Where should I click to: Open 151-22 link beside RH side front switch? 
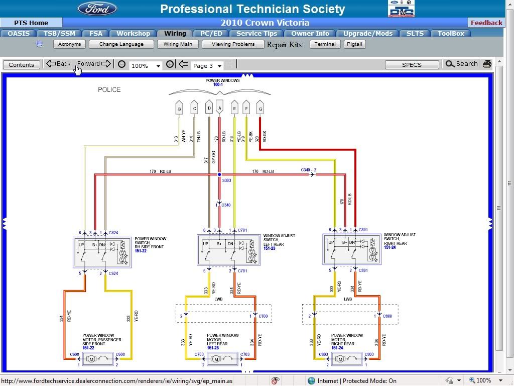[x=141, y=251]
